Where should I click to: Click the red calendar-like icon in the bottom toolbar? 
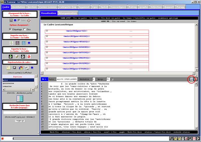pyautogui.click(x=194, y=139)
